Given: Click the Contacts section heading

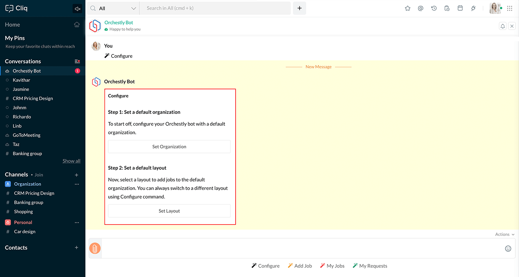Looking at the screenshot, I should 16,248.
